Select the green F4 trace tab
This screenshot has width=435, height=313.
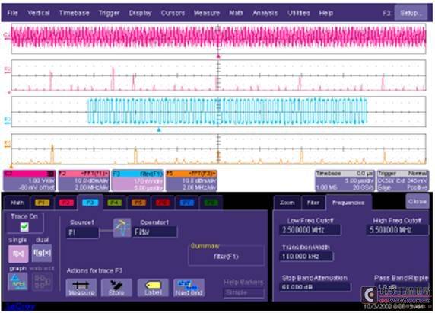tap(114, 203)
